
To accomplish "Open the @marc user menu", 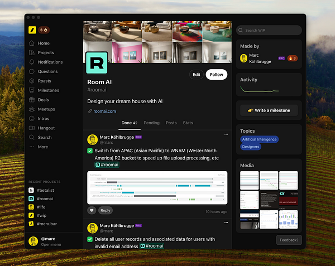I will click(x=45, y=241).
